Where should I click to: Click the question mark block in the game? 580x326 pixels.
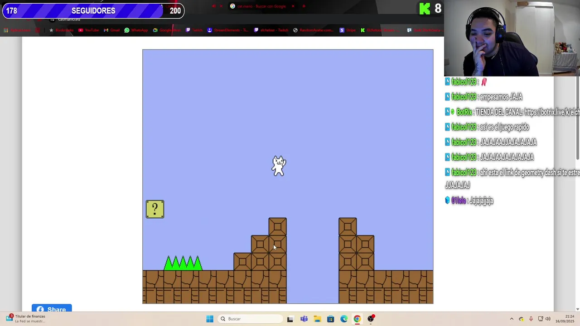click(155, 209)
